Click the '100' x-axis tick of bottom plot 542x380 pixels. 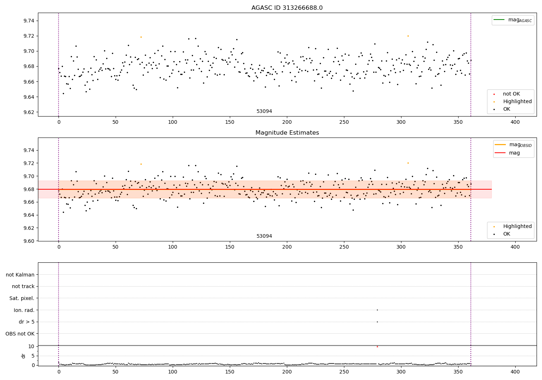coord(173,372)
